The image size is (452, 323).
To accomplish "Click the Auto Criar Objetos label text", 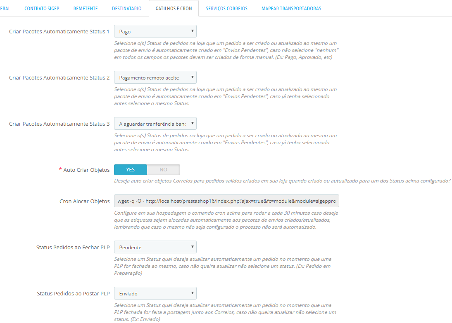I will click(86, 170).
